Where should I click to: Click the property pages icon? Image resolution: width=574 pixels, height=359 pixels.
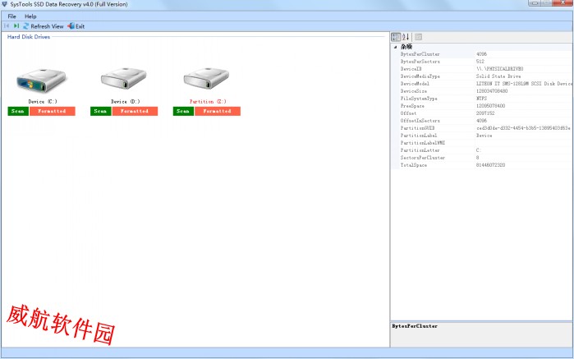pos(419,37)
